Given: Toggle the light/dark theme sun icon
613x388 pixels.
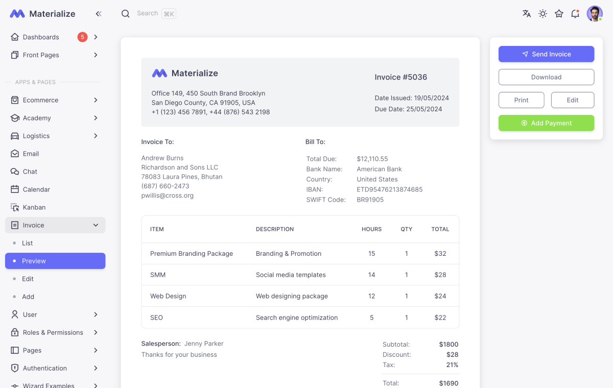Looking at the screenshot, I should click(x=543, y=14).
